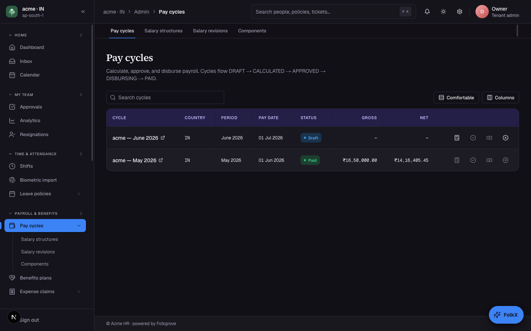Switch to the Salary structures tab
The height and width of the screenshot is (331, 531).
(163, 31)
